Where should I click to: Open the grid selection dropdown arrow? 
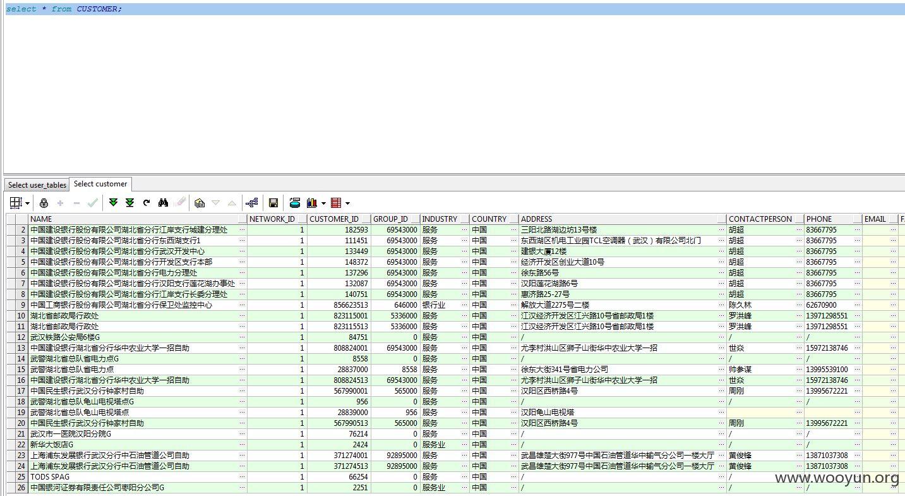(27, 203)
